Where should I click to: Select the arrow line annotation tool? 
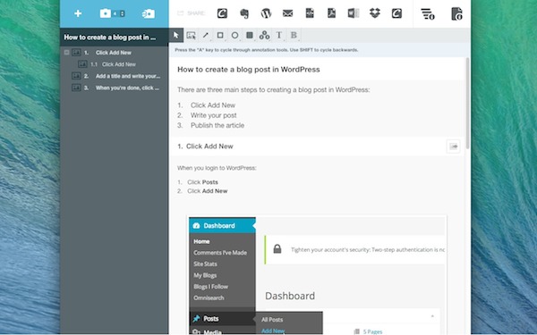206,35
